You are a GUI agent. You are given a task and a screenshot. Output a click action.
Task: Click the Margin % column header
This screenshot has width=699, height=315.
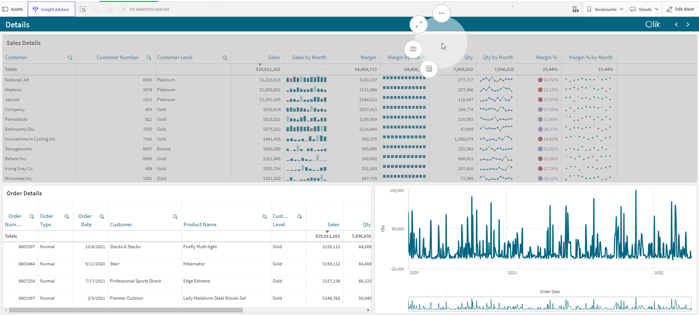click(x=546, y=57)
